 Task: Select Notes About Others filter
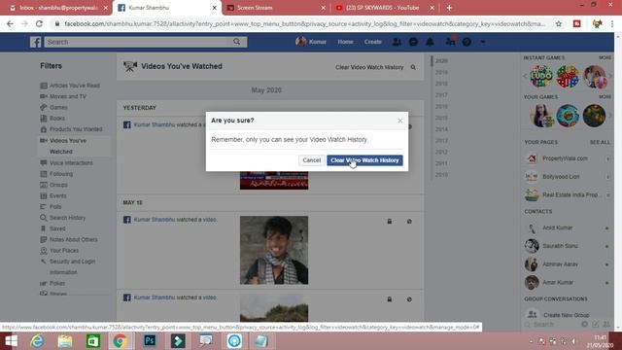[x=69, y=239]
